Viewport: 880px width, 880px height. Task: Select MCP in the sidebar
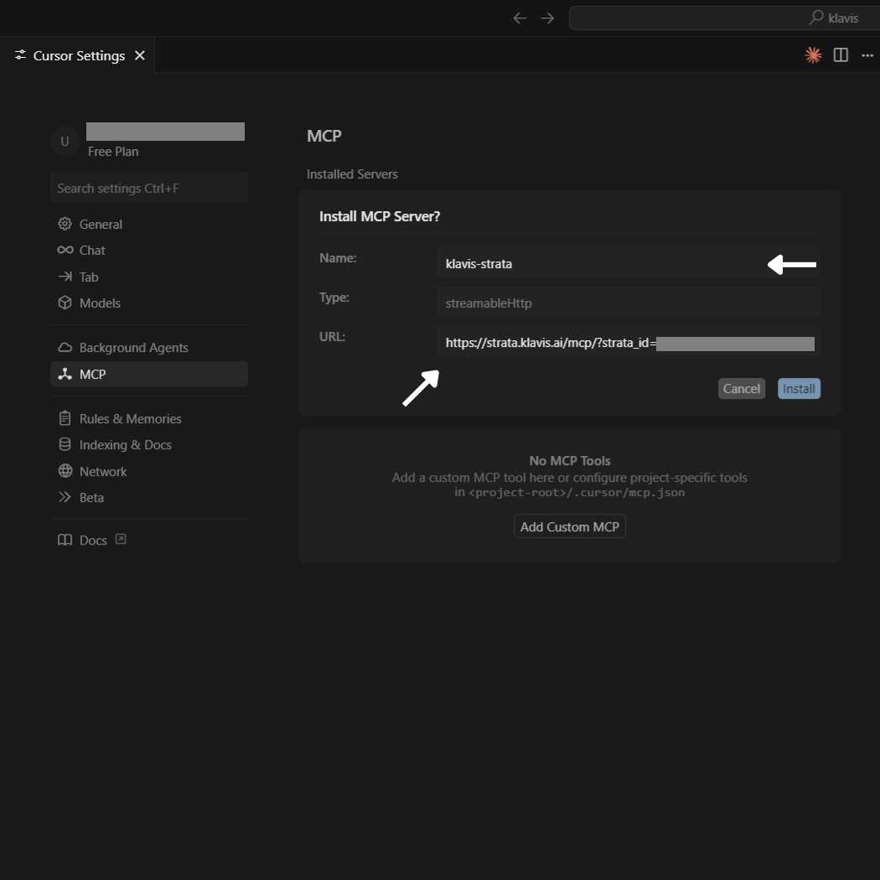[148, 374]
